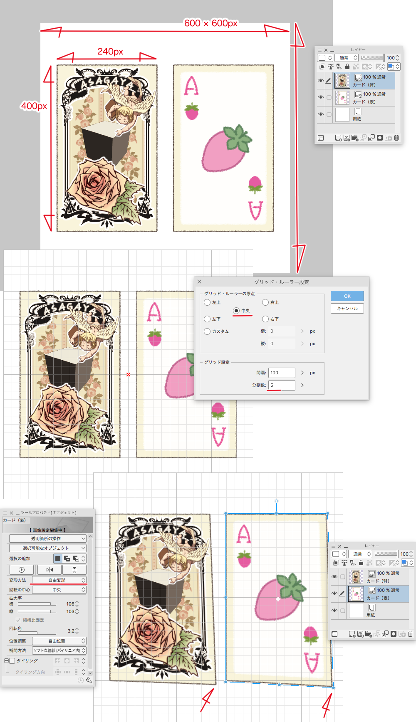416x722 pixels.
Task: Collapse タイリング tree expander
Action: (x=6, y=661)
